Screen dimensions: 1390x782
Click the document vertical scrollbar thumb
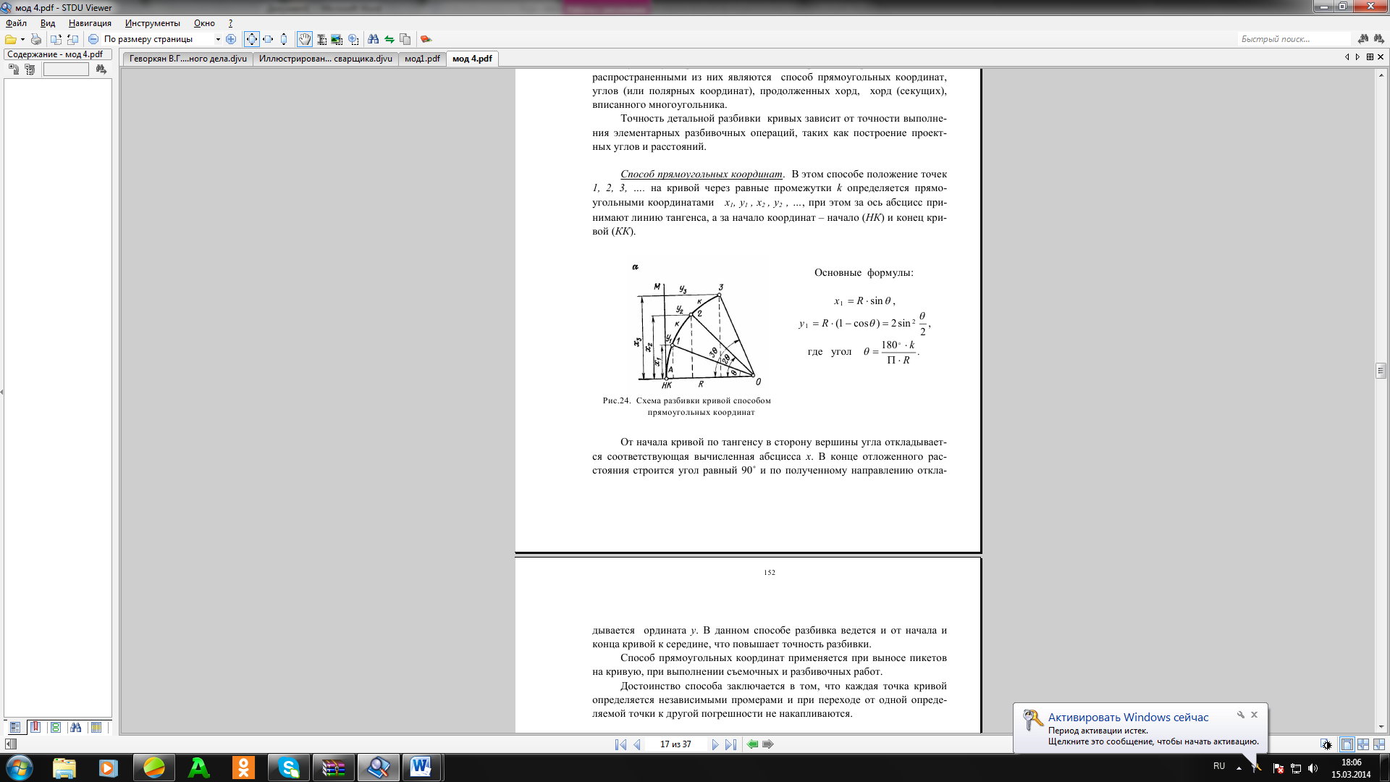[1381, 370]
